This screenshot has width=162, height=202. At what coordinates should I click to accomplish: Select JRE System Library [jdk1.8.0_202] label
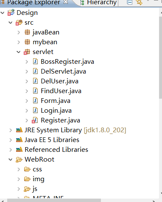(x=75, y=130)
